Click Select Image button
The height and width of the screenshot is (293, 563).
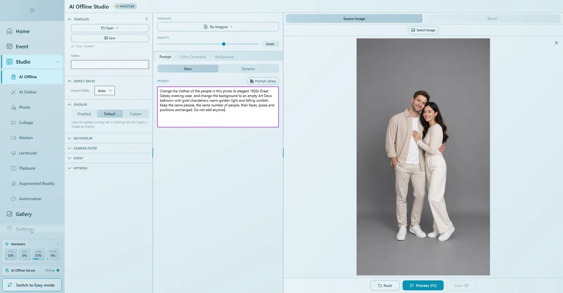423,30
